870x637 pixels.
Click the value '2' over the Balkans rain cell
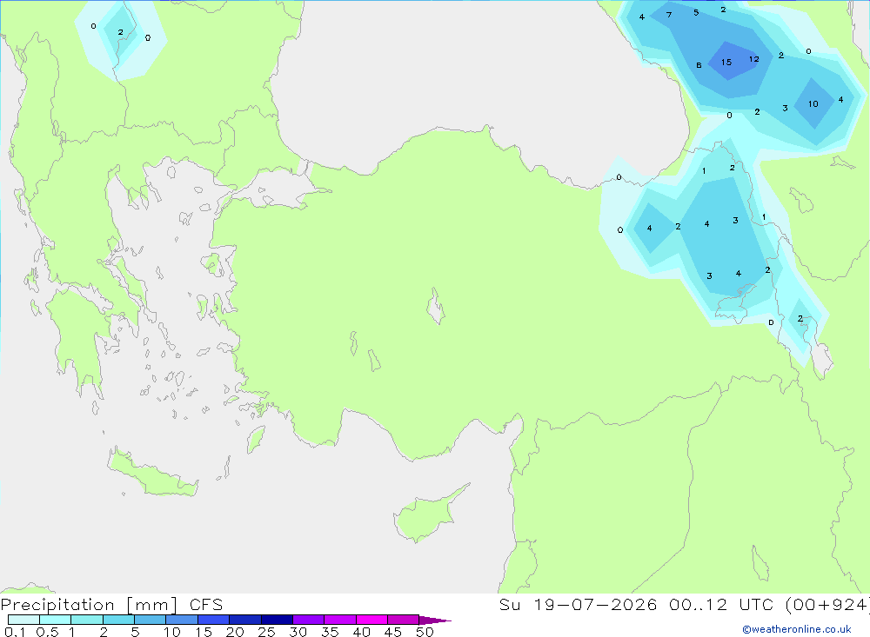tap(120, 32)
